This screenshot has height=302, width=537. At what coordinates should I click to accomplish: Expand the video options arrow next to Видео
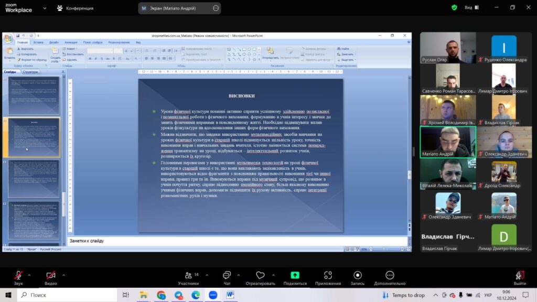[63, 275]
